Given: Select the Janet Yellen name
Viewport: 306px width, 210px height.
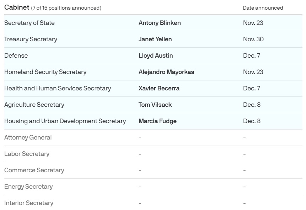Looking at the screenshot, I should [x=155, y=39].
